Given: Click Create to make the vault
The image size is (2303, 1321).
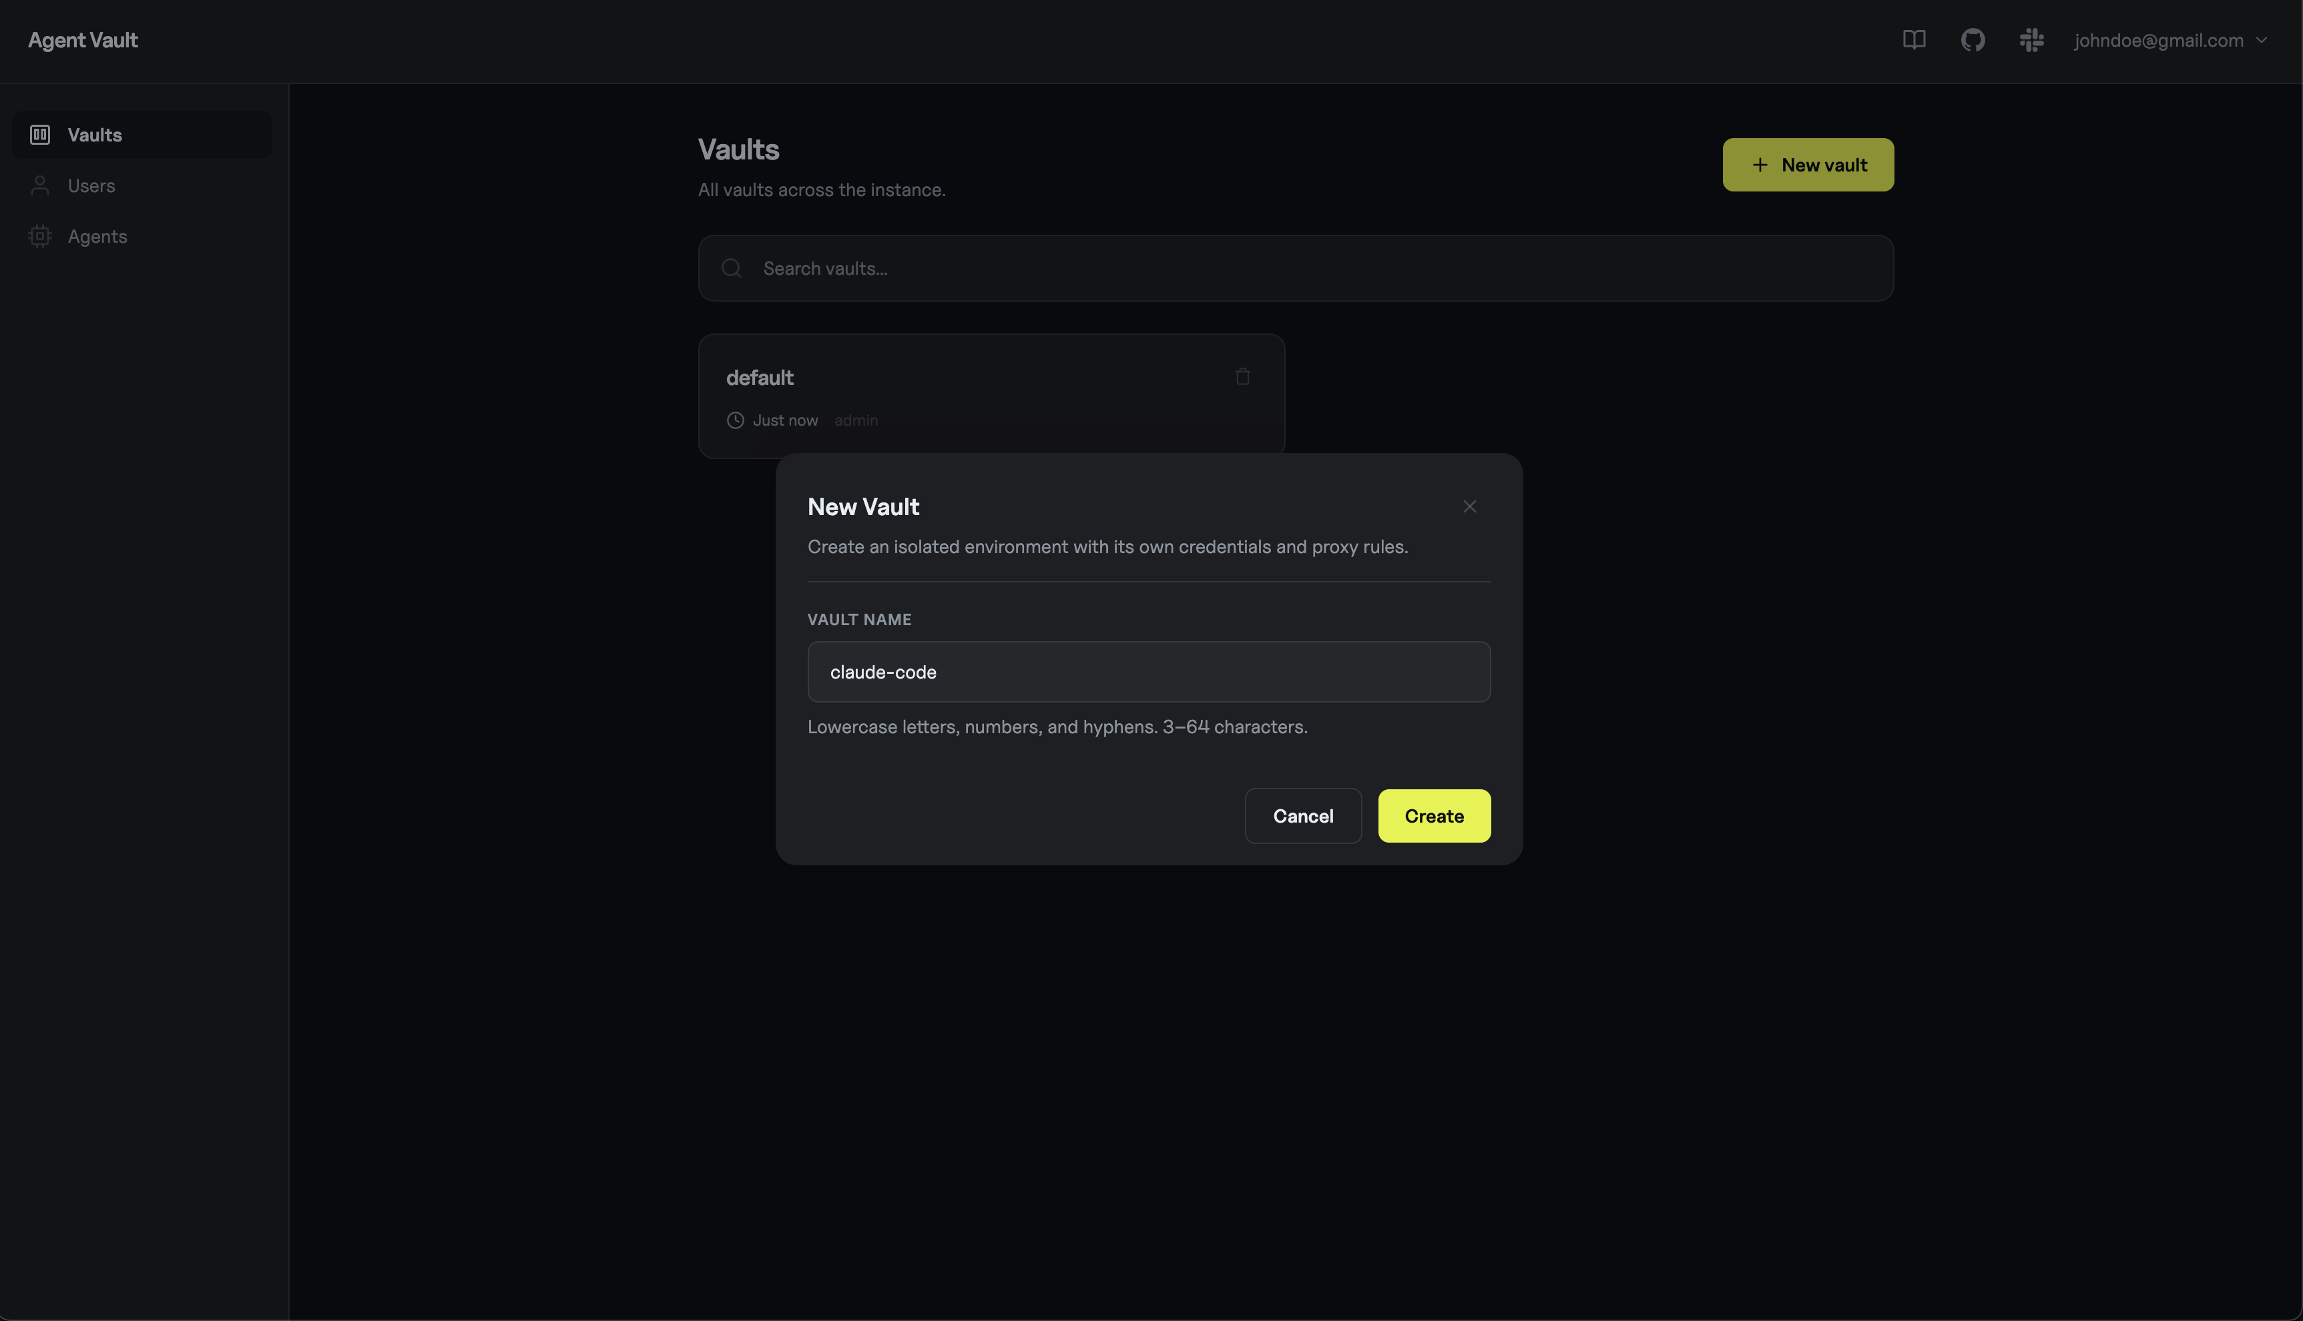Looking at the screenshot, I should click(1433, 816).
